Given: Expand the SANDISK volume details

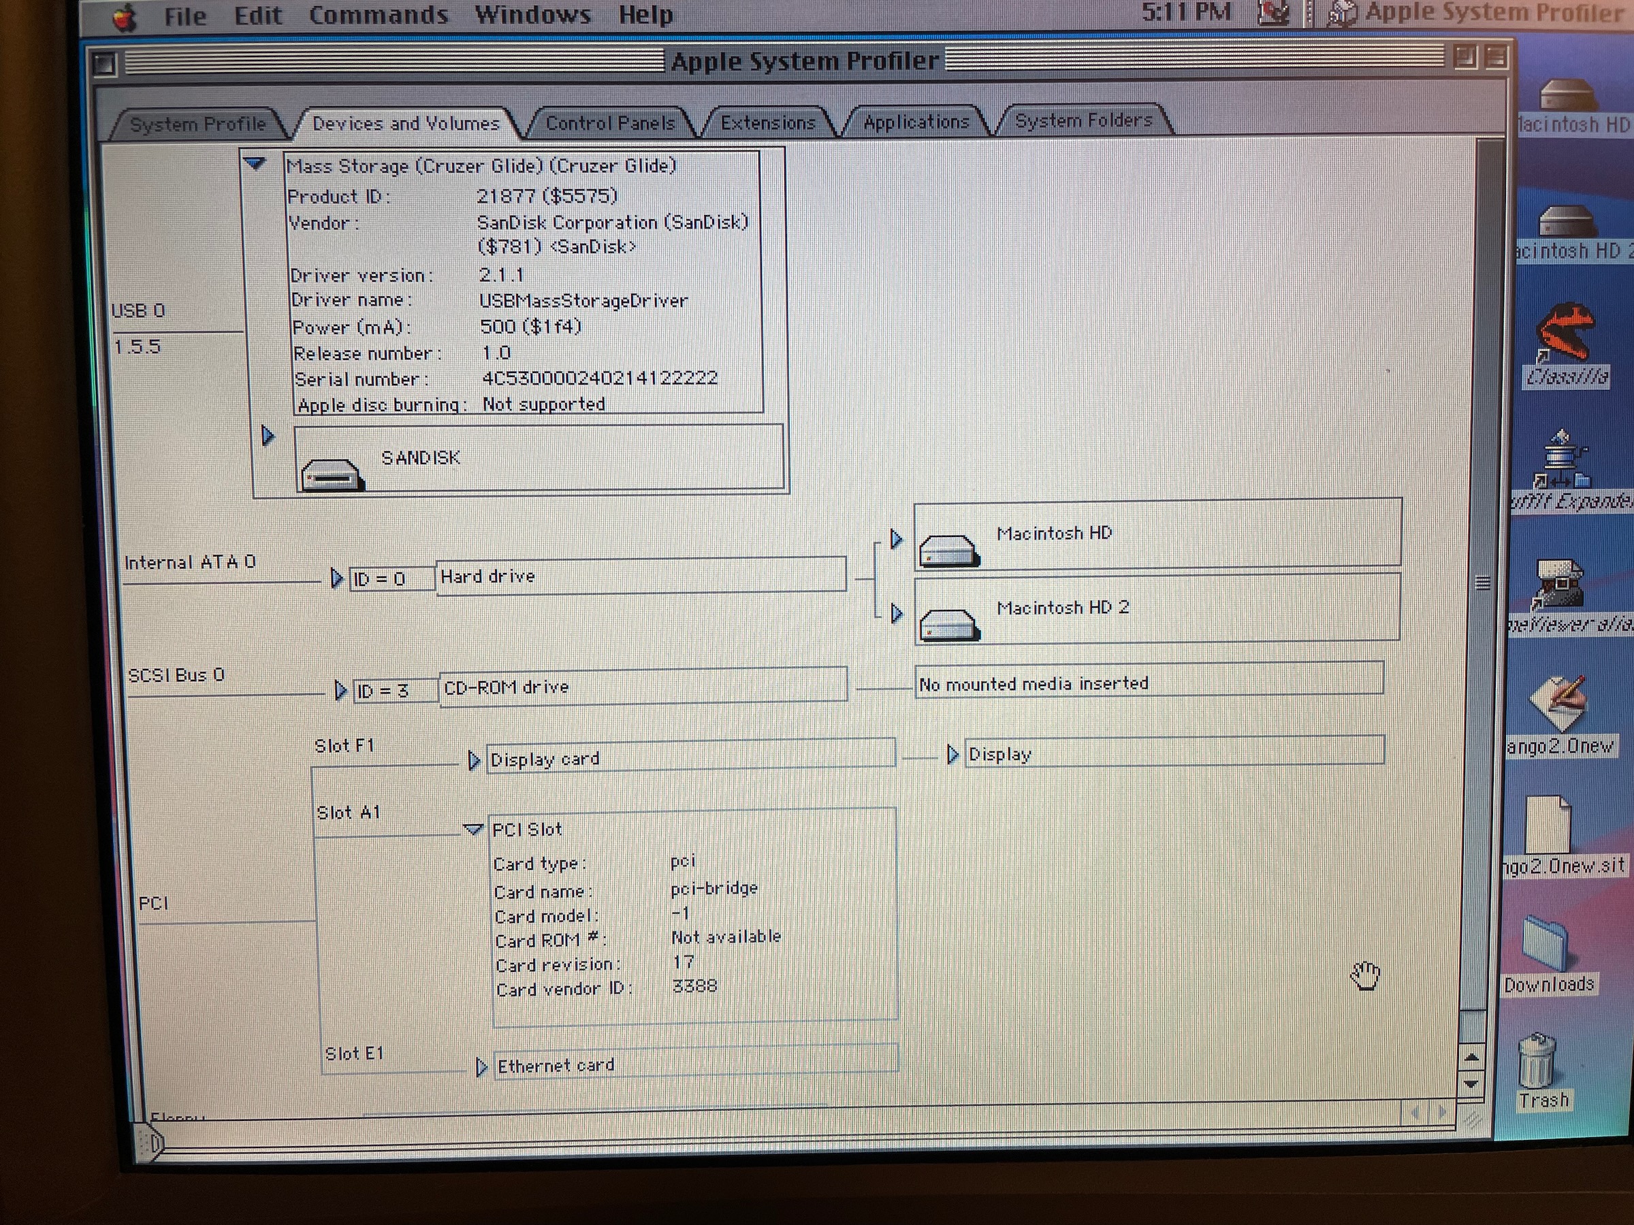Looking at the screenshot, I should (x=268, y=436).
